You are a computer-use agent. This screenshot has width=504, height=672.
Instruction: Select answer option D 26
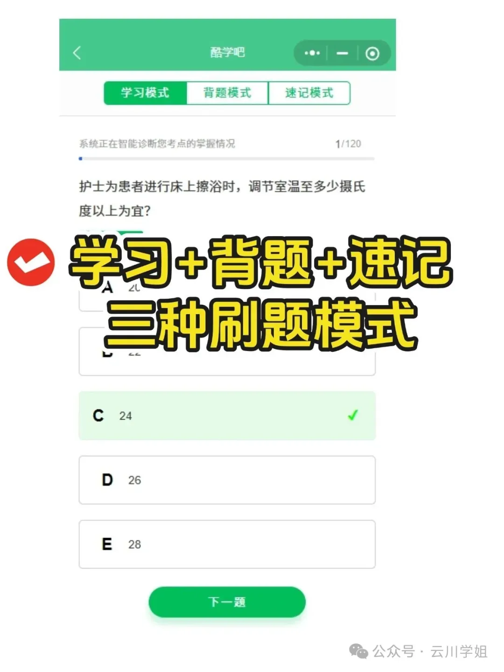click(227, 480)
